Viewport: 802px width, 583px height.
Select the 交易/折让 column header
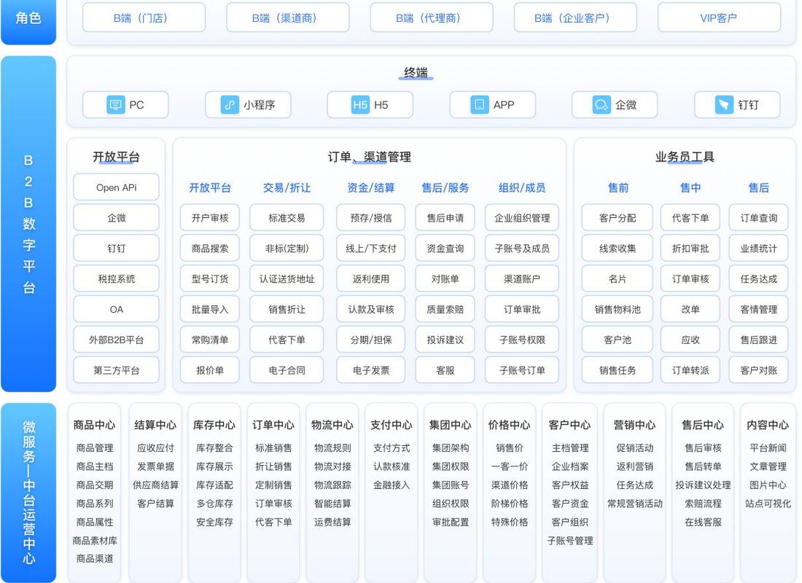coord(287,187)
